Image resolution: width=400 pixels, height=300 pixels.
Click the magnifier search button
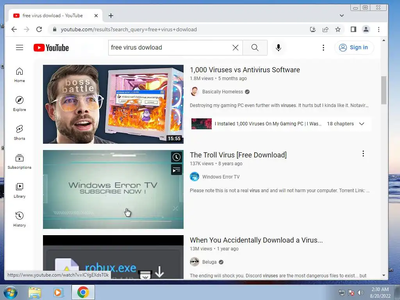(255, 47)
